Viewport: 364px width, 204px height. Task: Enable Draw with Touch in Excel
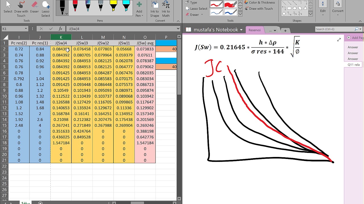click(x=21, y=8)
